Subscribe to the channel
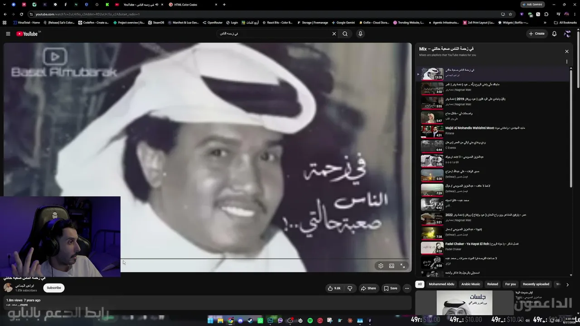The image size is (580, 326). 53,288
